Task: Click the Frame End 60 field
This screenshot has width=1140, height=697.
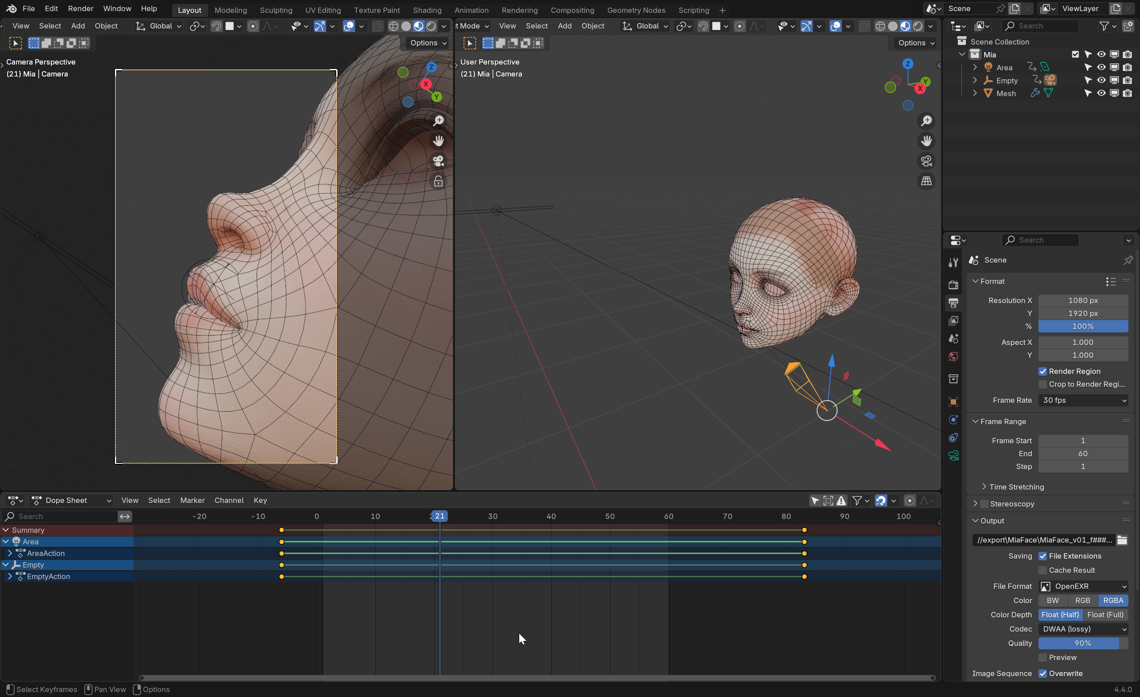Action: (x=1083, y=454)
